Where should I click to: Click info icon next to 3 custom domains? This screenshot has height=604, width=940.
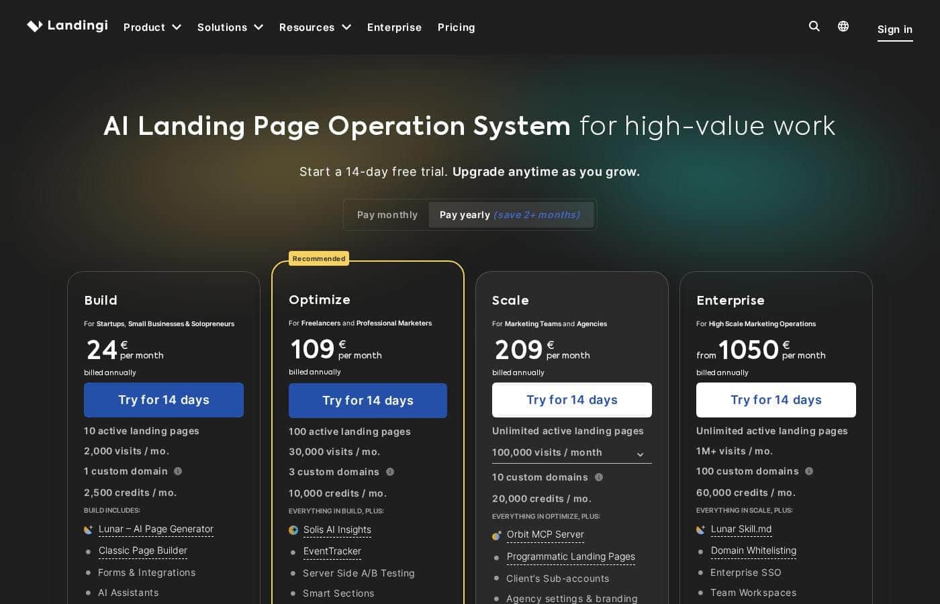click(390, 472)
